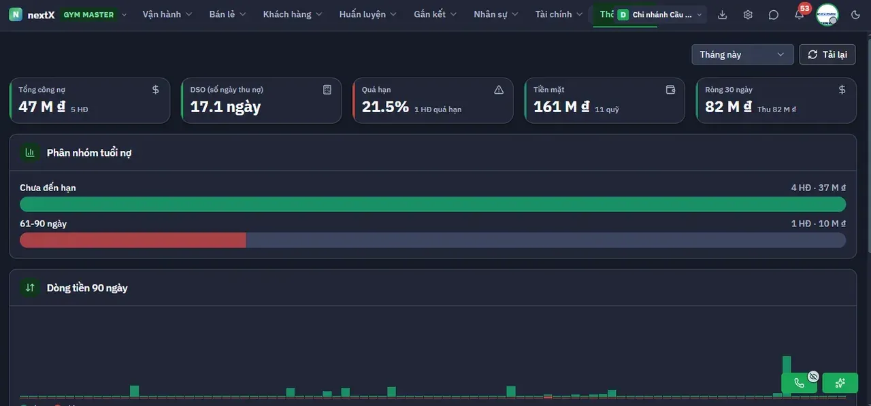Screen dimensions: 871x406
Task: Click the dollar icon on Tổng công nợ card
Action: click(x=156, y=89)
